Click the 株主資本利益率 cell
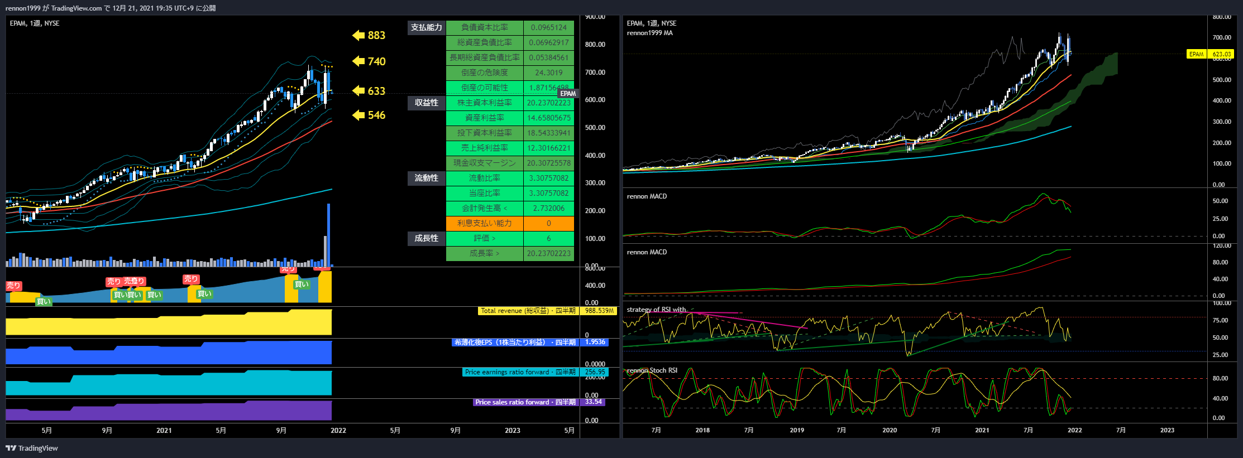Image resolution: width=1243 pixels, height=458 pixels. pos(485,103)
